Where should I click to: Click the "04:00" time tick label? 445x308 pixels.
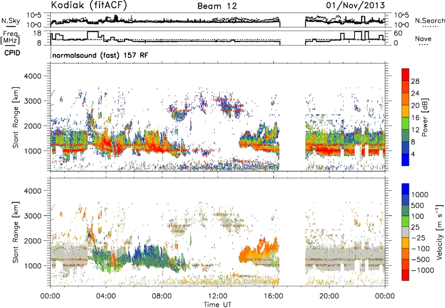[106, 296]
